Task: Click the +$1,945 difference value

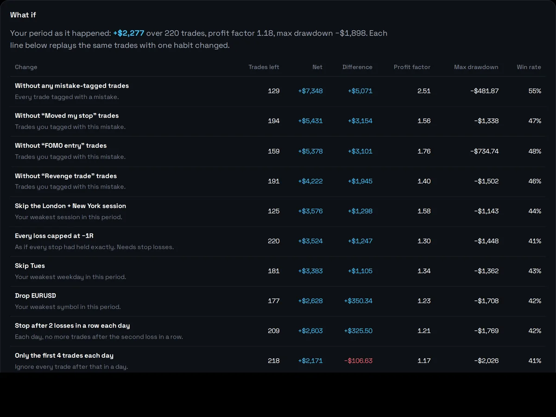Action: point(360,181)
